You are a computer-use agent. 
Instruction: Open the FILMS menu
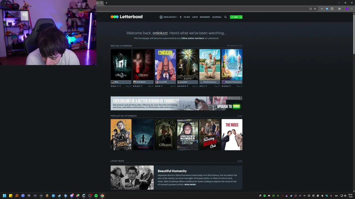tap(187, 17)
